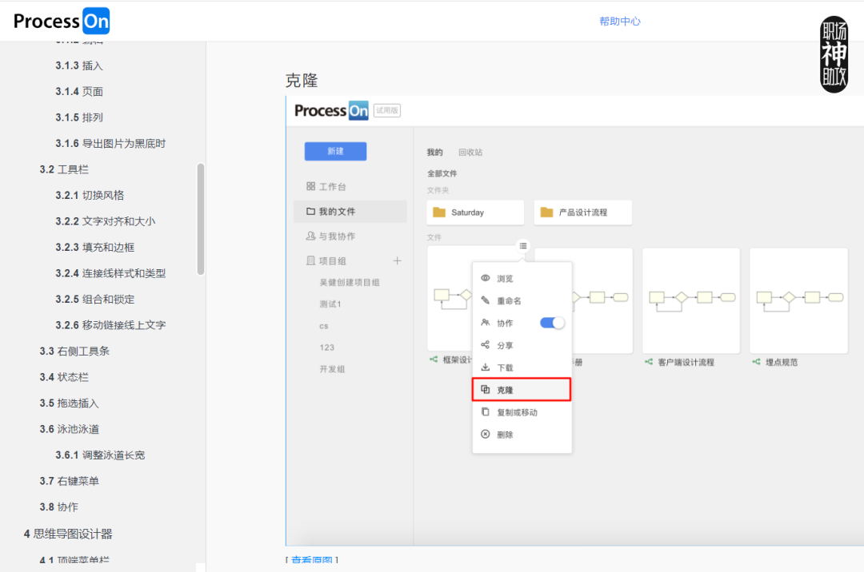Open section 3.8 协作
Viewport: 864px width, 572px height.
[58, 507]
